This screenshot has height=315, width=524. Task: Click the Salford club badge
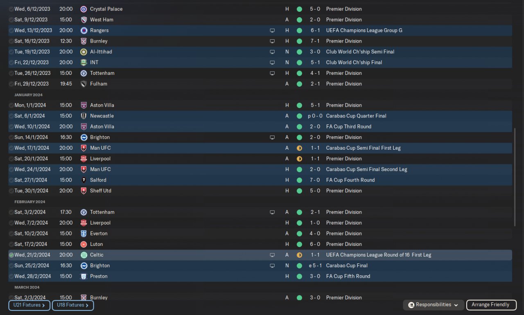pos(84,180)
